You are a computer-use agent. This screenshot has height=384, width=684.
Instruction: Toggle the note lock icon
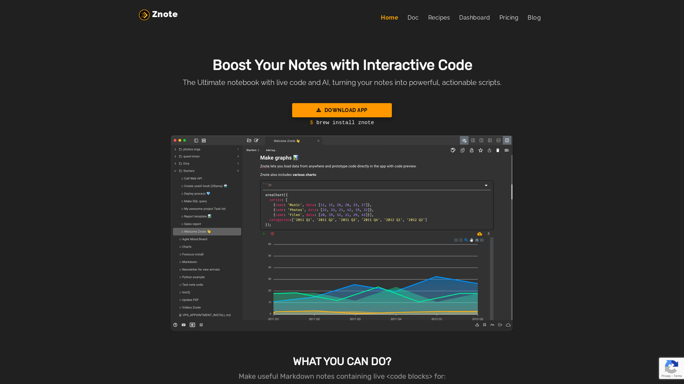coord(472,150)
